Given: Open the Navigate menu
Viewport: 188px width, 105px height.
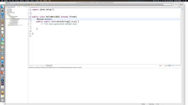Looking at the screenshot, I should [x=27, y=1].
